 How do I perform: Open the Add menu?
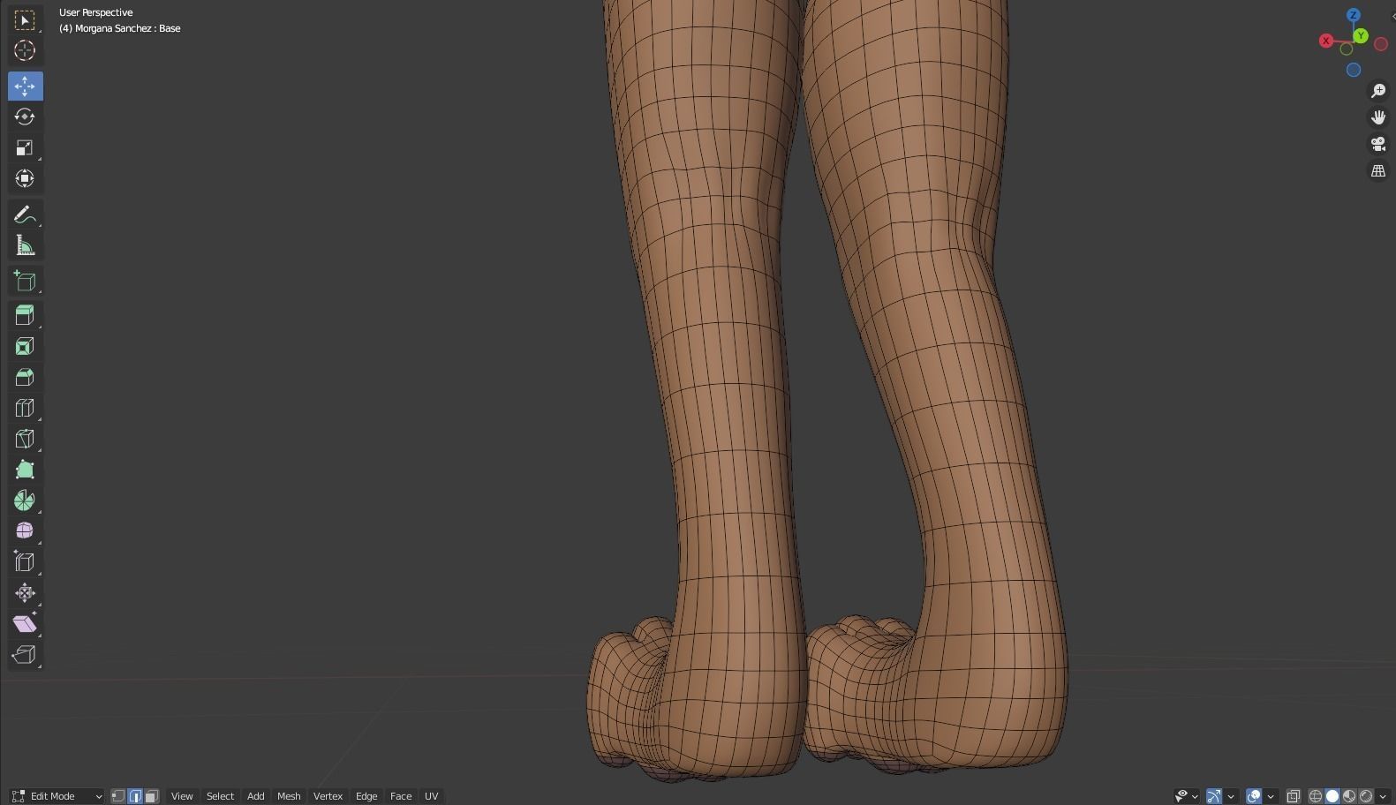tap(255, 796)
